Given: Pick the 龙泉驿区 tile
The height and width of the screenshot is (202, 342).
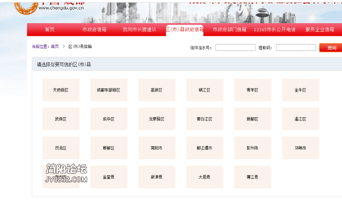Looking at the screenshot, I should tap(156, 119).
